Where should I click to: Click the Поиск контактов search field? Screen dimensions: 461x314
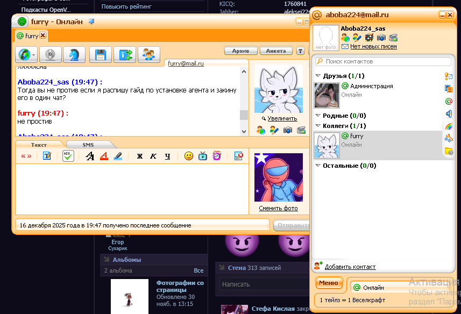coord(383,61)
